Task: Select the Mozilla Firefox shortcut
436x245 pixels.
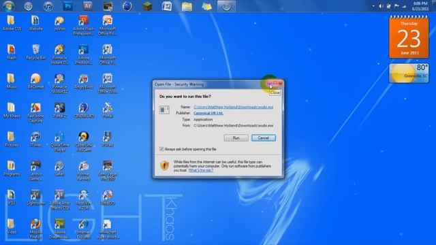Action: [35, 229]
